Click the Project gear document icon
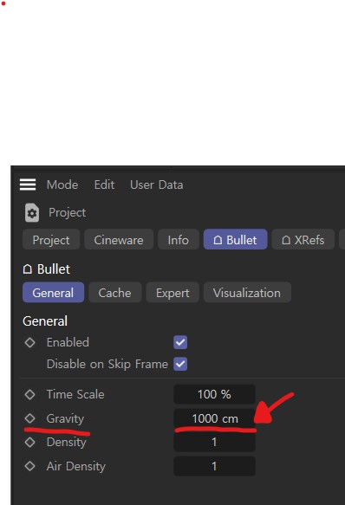Viewport: 345px width, 505px height. (x=32, y=212)
